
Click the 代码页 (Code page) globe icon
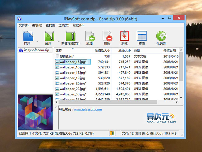coord(161,36)
